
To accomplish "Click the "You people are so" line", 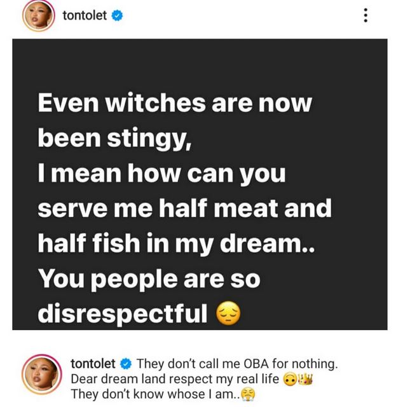I will (x=149, y=277).
